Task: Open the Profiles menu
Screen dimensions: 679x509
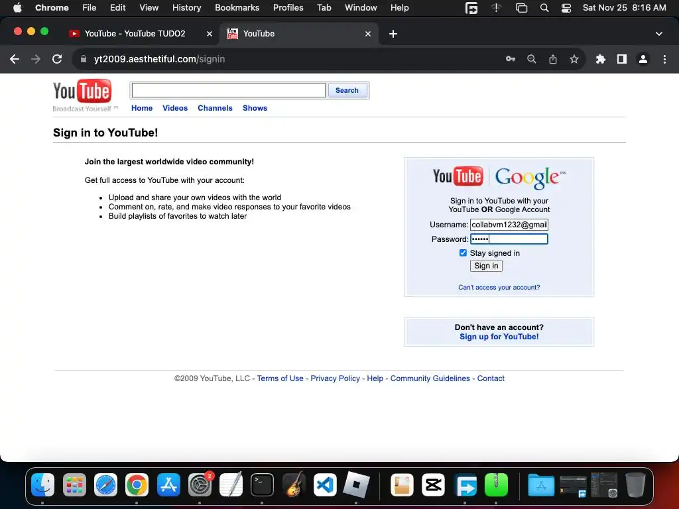Action: tap(288, 8)
